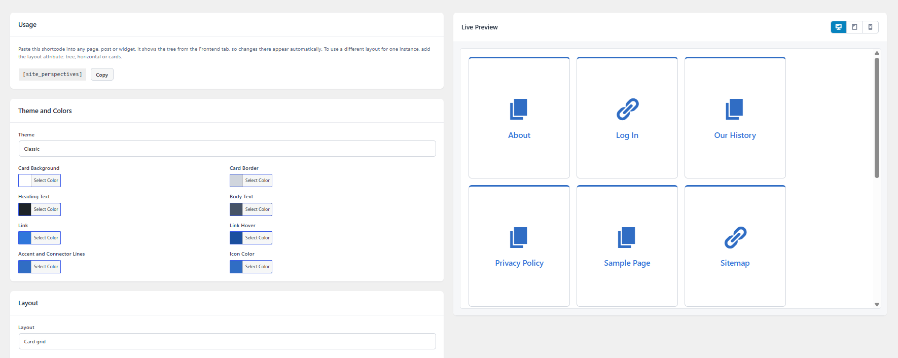Click the Our History pages icon

pos(734,109)
